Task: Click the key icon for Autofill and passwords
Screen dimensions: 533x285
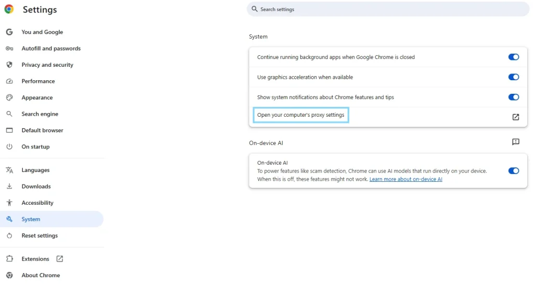Action: [x=9, y=48]
